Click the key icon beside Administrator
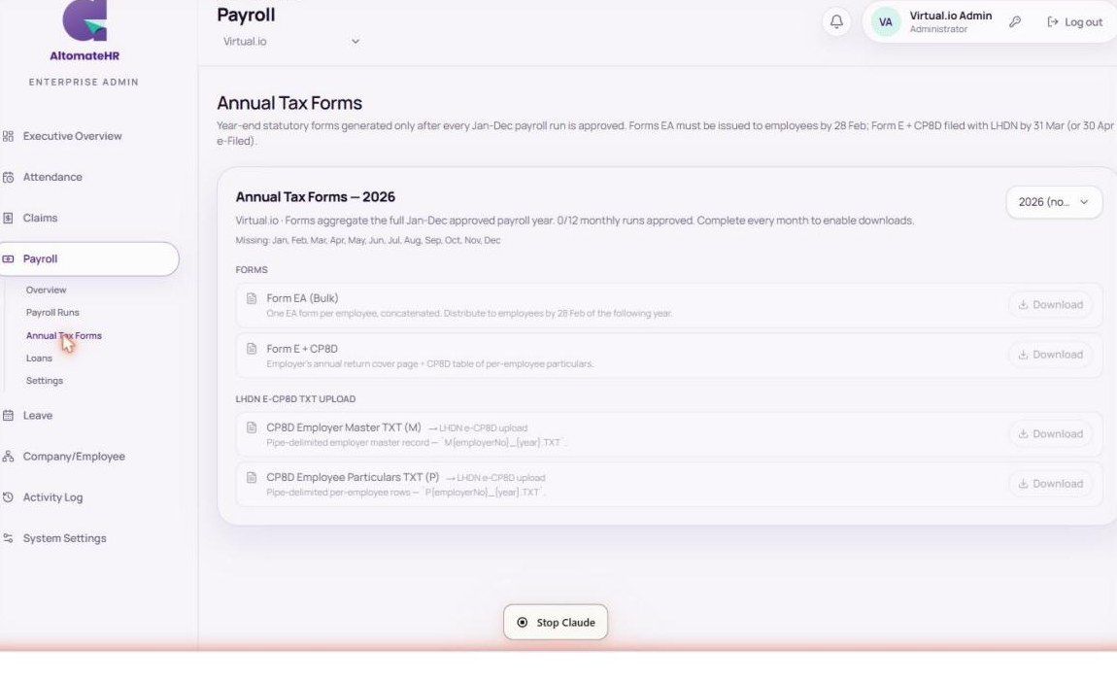 (x=1015, y=22)
